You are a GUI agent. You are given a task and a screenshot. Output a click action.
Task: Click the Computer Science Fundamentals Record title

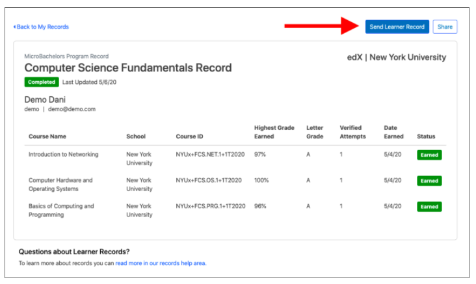(x=127, y=68)
